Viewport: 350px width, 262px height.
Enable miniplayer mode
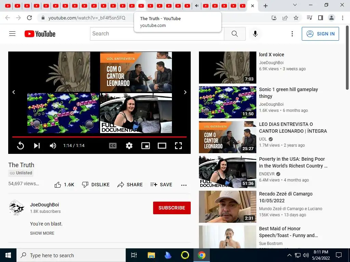146,145
